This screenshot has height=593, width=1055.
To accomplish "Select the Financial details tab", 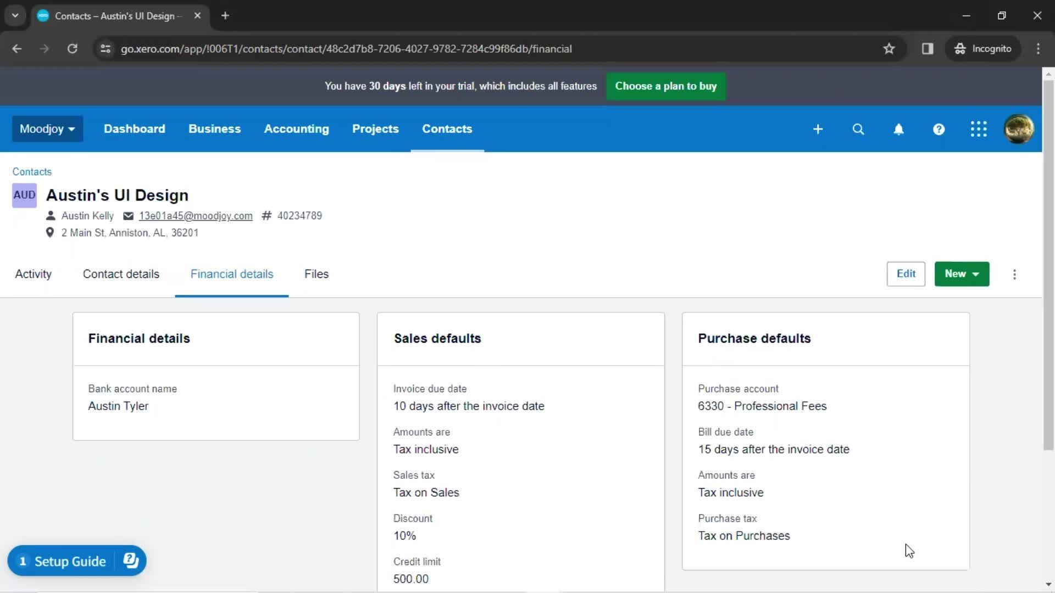I will (x=231, y=274).
